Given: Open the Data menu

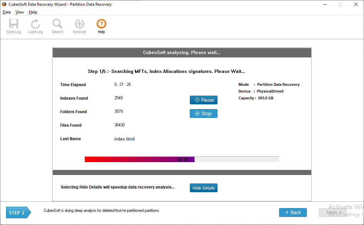Looking at the screenshot, I should tap(7, 12).
